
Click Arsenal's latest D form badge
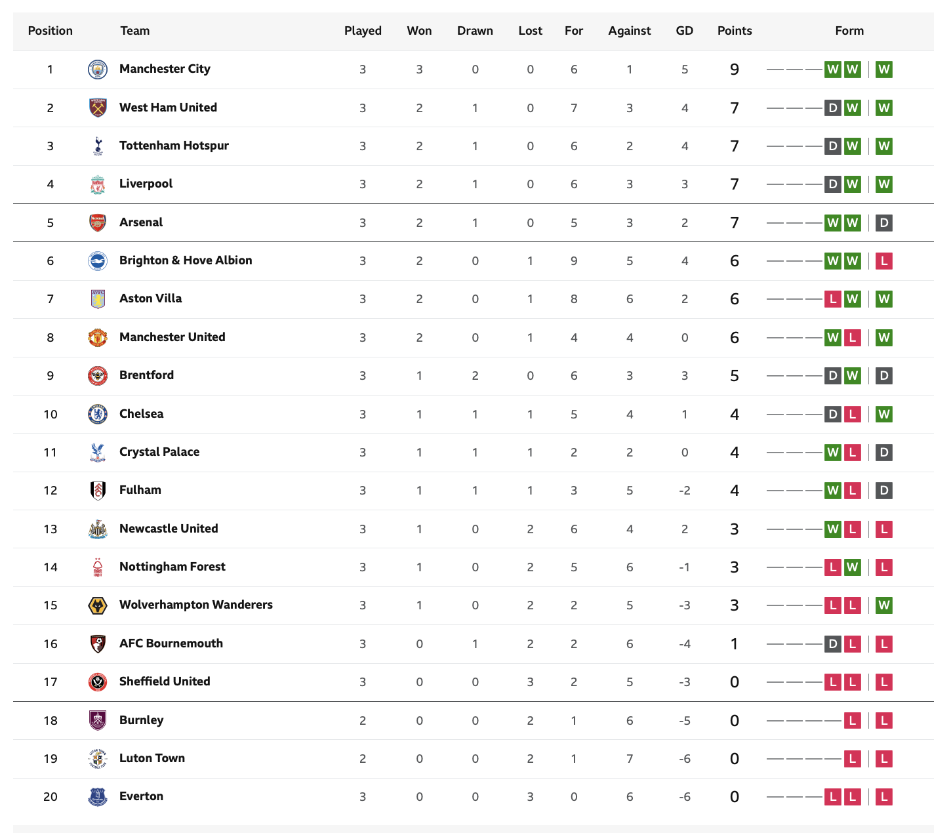click(884, 223)
